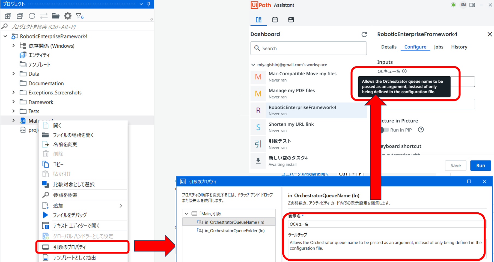
Task: Click the green connection status indicator
Action: click(453, 5)
